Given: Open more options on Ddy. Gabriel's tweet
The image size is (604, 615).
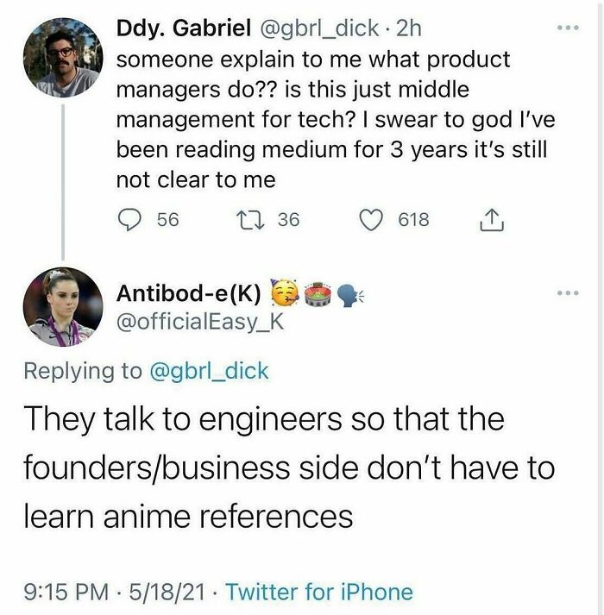Looking at the screenshot, I should 566,28.
